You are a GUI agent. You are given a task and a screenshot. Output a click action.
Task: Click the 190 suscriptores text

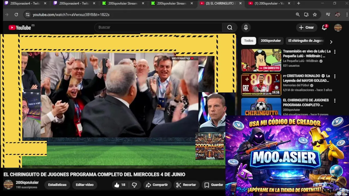coord(26,188)
